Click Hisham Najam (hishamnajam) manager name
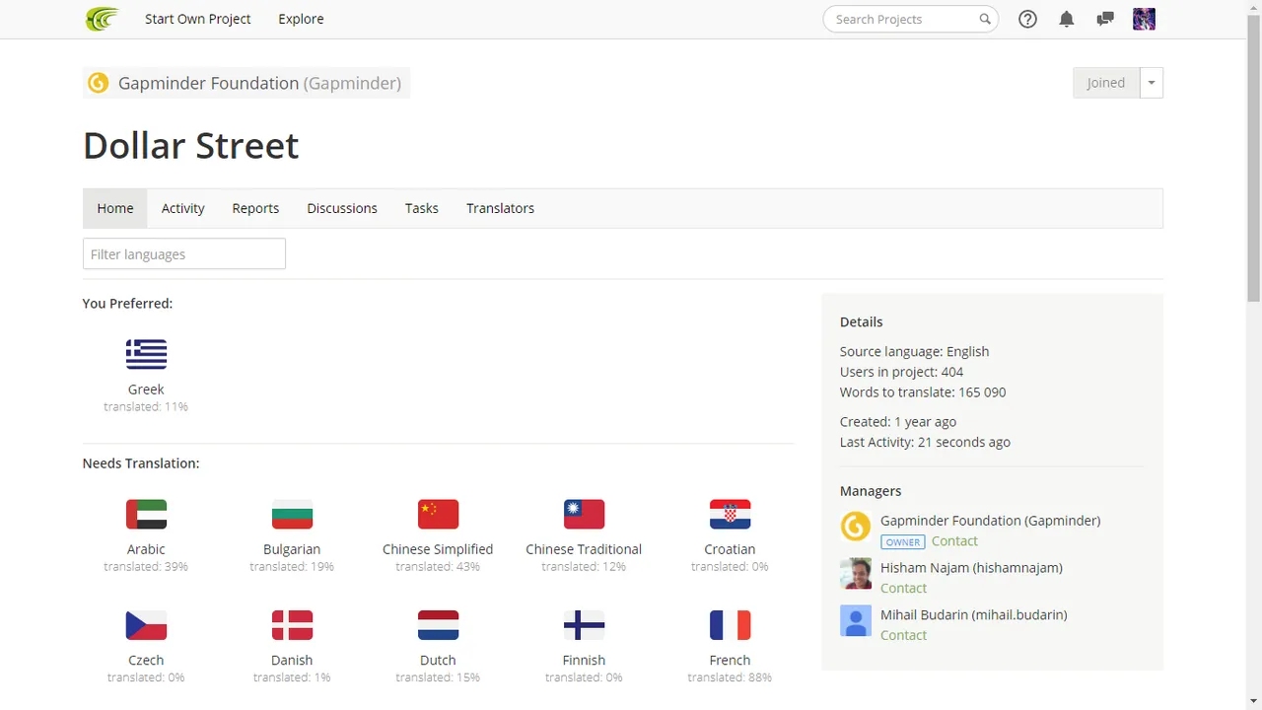 click(x=971, y=567)
